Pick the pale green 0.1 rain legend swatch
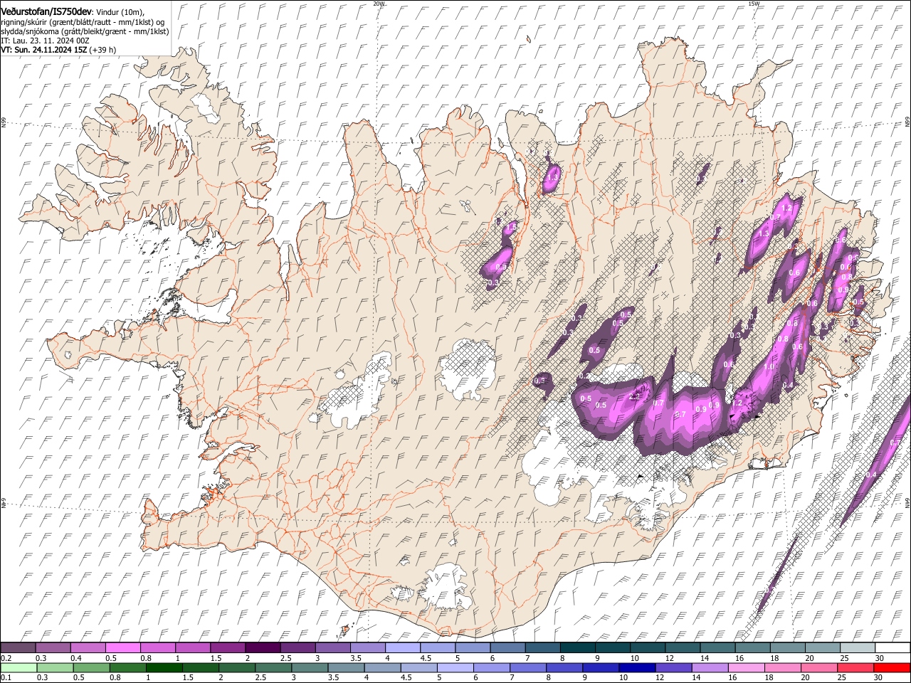The height and width of the screenshot is (683, 911). pyautogui.click(x=19, y=667)
